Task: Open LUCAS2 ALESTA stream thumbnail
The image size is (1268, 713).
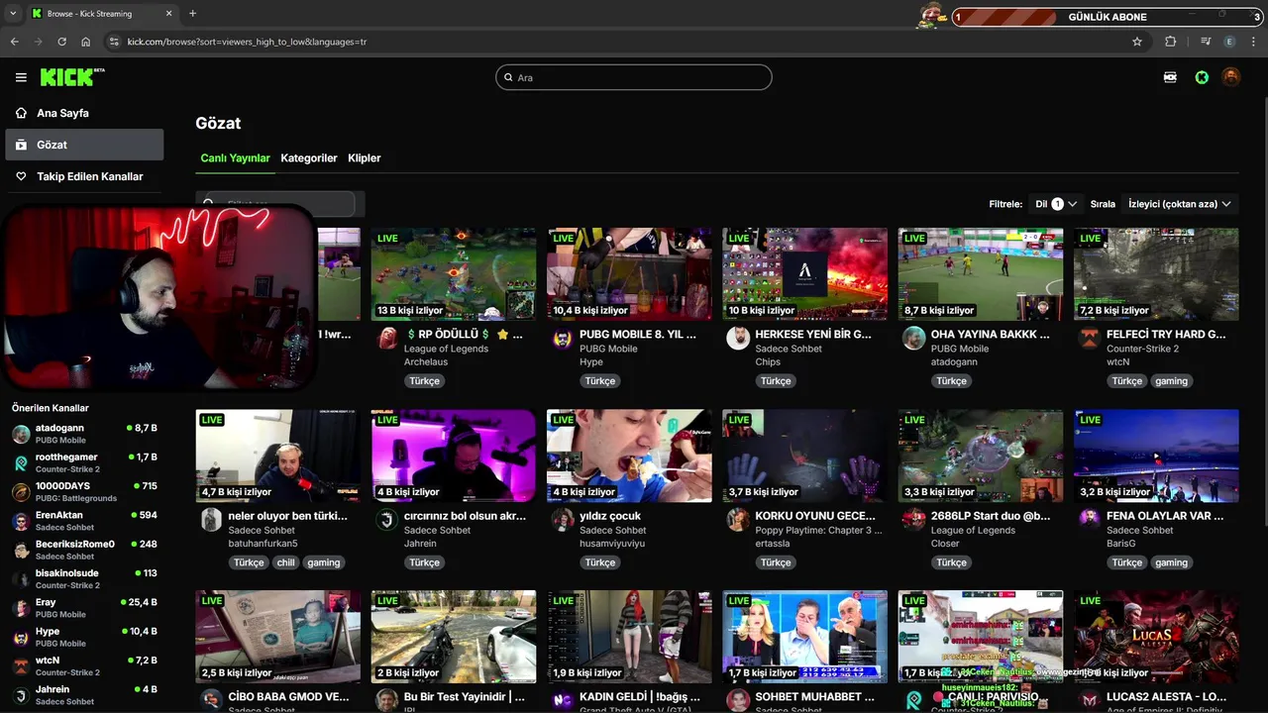Action: click(x=1156, y=637)
